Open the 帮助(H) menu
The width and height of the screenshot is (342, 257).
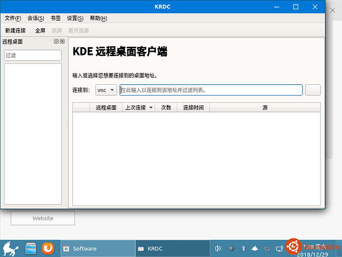(x=99, y=19)
